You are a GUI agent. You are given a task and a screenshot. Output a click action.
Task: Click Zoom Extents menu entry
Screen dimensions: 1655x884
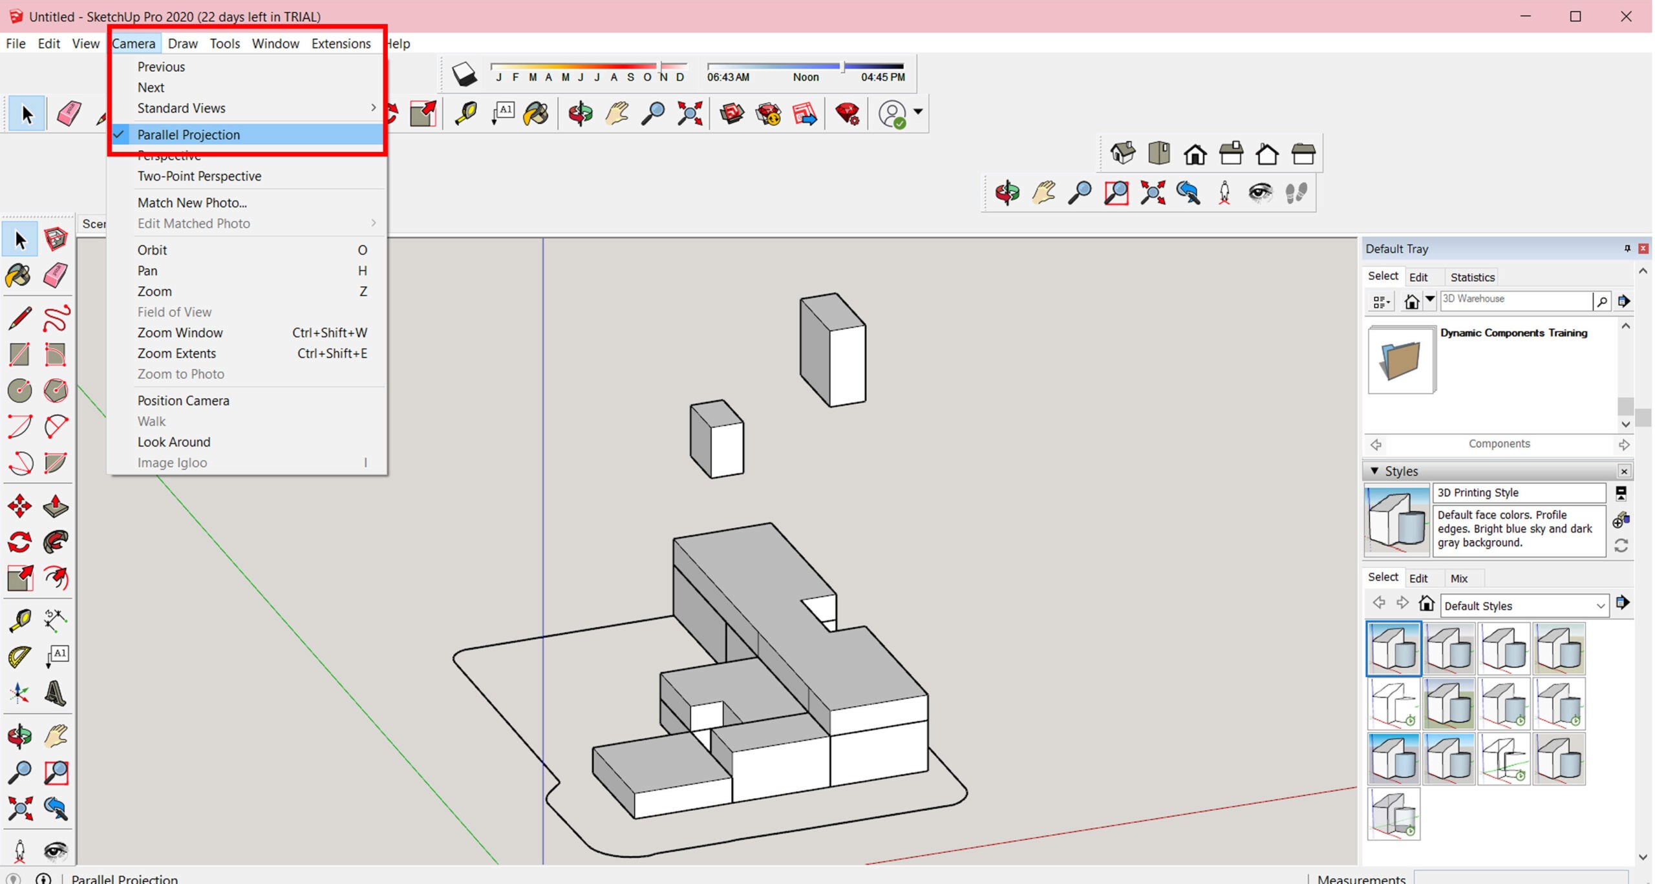[176, 353]
